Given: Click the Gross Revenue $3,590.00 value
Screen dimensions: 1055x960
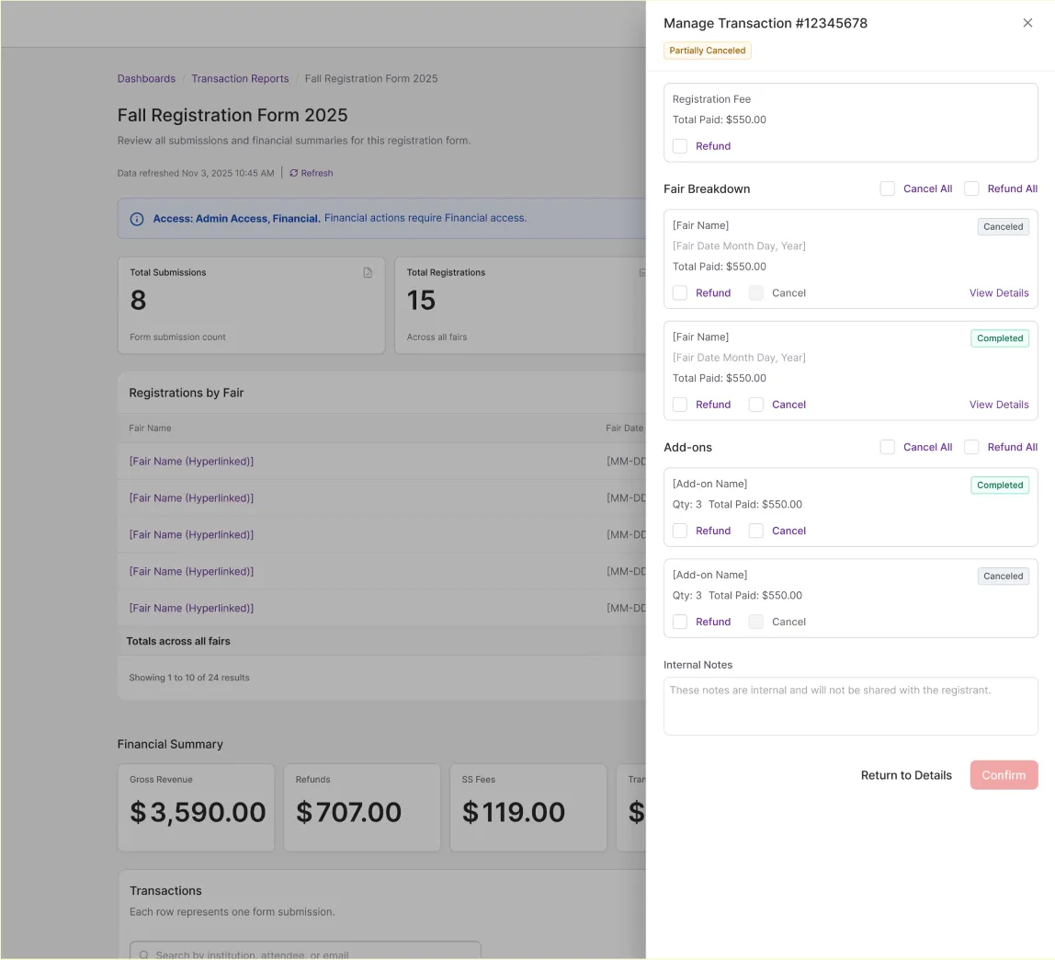Looking at the screenshot, I should click(198, 813).
